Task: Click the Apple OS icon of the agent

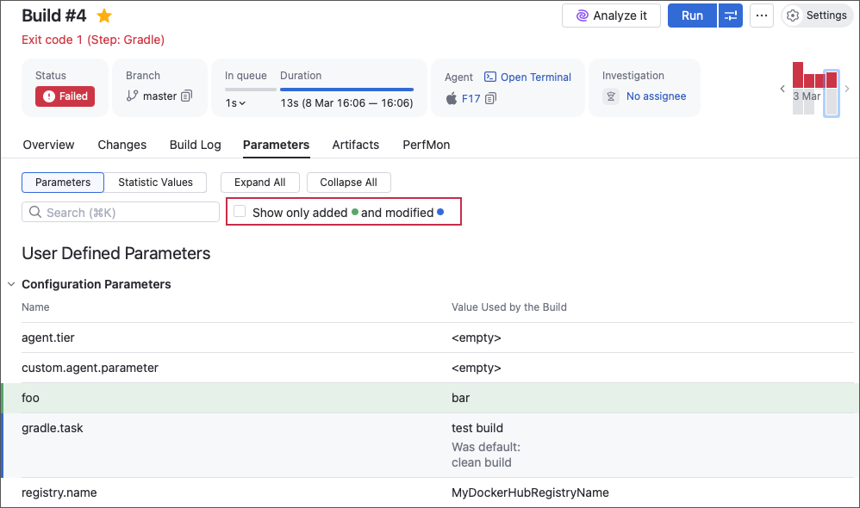Action: coord(452,99)
